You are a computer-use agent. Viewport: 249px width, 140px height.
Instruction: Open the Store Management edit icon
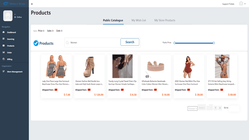point(4,72)
